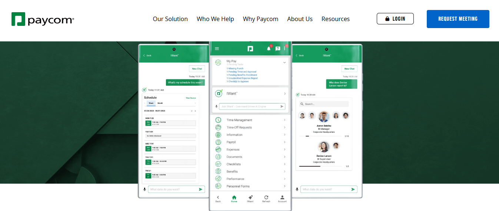Collapse the My Pay section chevron
The width and height of the screenshot is (499, 211).
285,63
